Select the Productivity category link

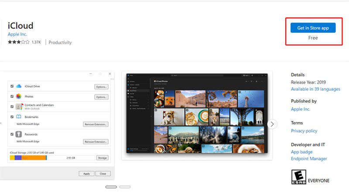click(x=60, y=42)
